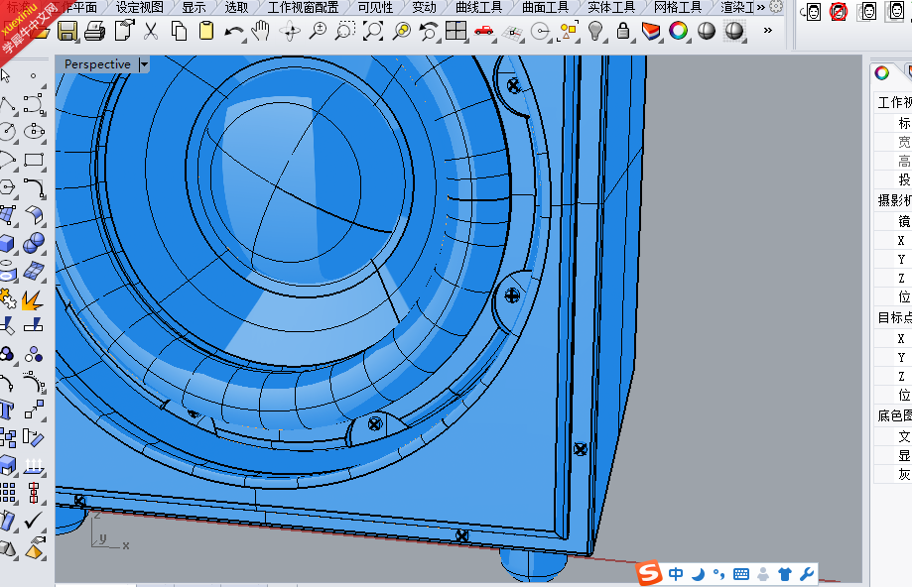Switch to the 设定视图 tab
This screenshot has width=912, height=587.
pos(140,8)
